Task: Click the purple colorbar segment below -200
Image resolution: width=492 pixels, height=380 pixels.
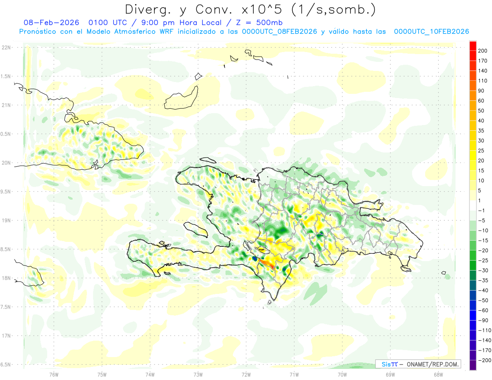Action: coord(473,365)
